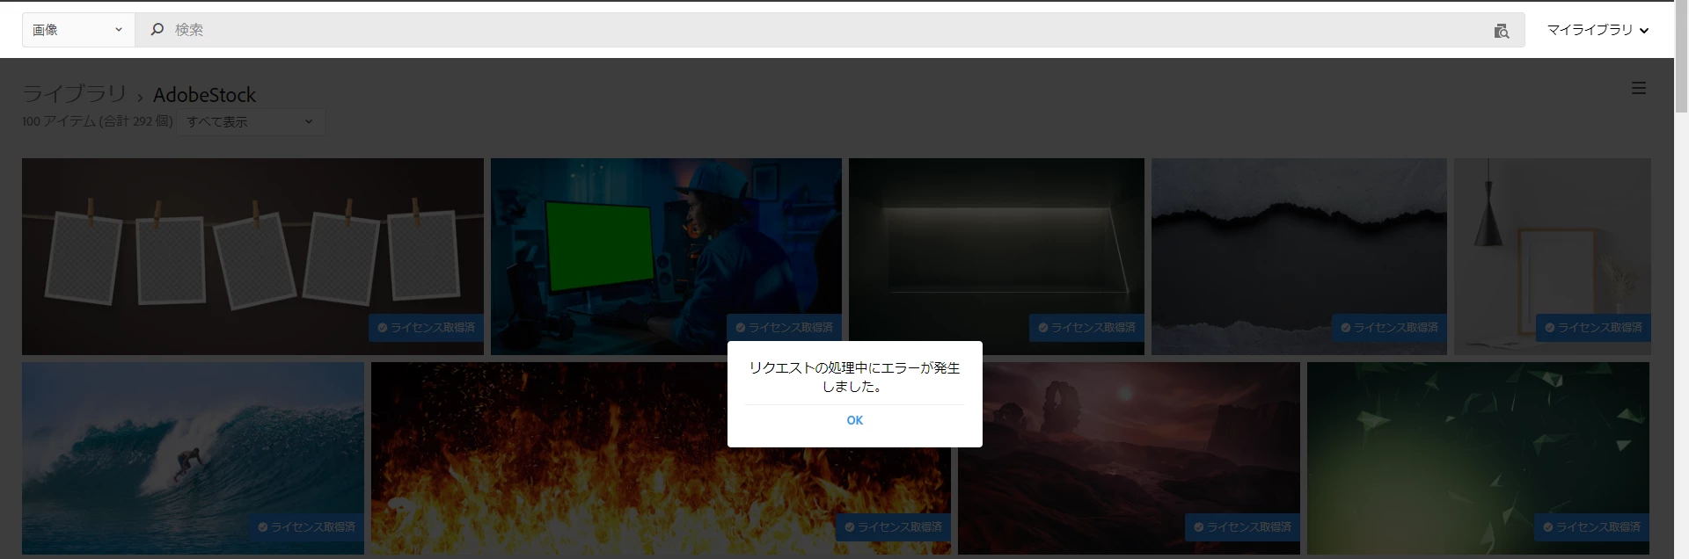Screen dimensions: 1689x559
Task: Click OK in the error dialog
Action: coord(854,420)
